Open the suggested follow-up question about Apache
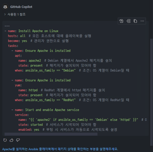Screen dimensions: 153x152 (x=60, y=149)
